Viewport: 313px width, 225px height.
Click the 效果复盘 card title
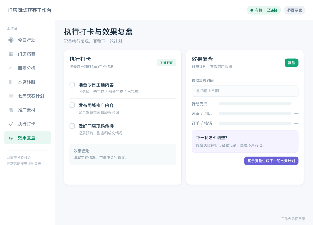tap(202, 59)
